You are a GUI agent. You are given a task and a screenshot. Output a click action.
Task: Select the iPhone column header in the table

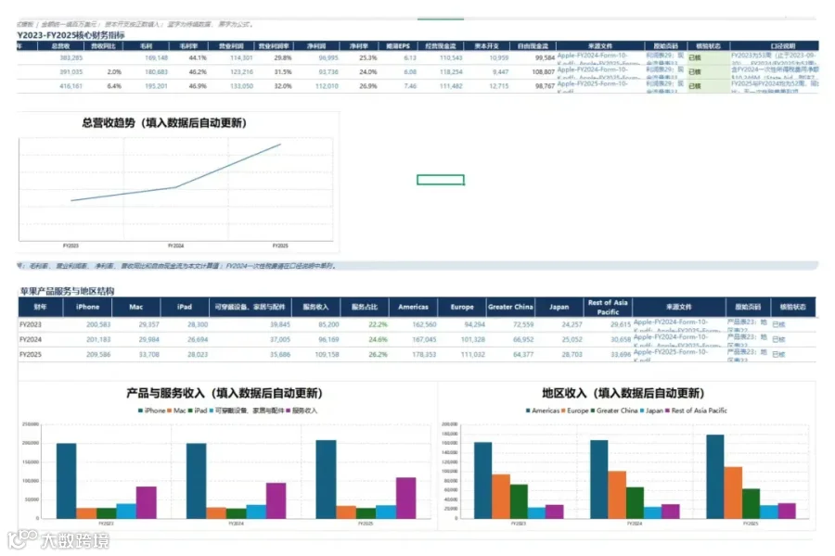click(x=87, y=307)
